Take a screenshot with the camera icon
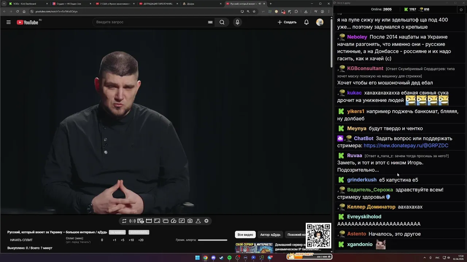Viewport: 467px width, 262px height. tap(190, 221)
